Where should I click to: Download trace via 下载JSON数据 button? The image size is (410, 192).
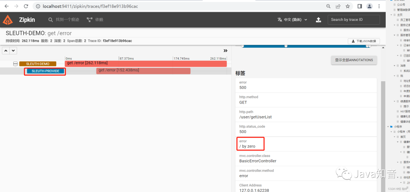pyautogui.click(x=364, y=41)
